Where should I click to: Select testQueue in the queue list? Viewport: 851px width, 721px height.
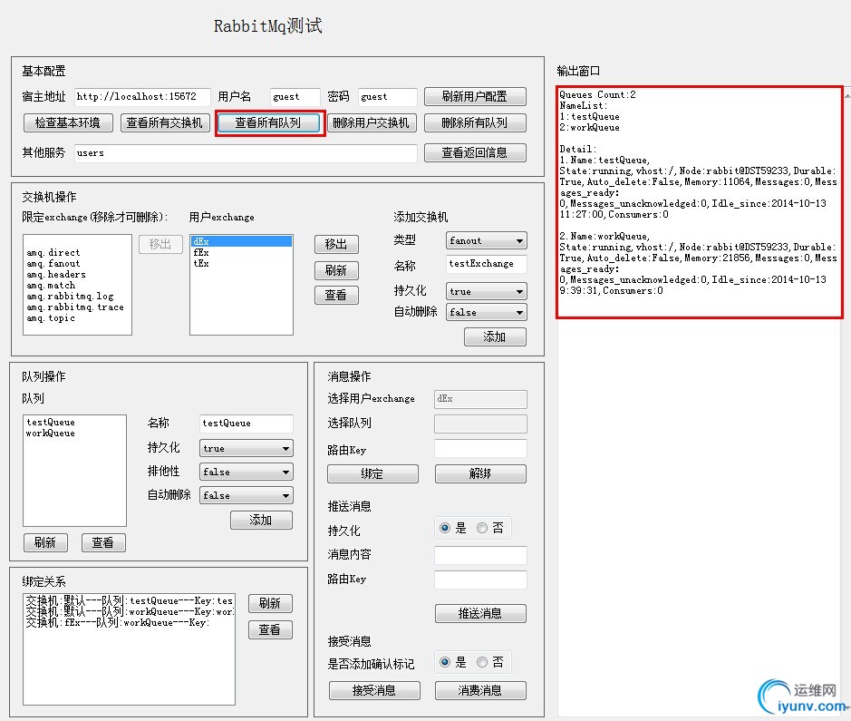click(51, 422)
